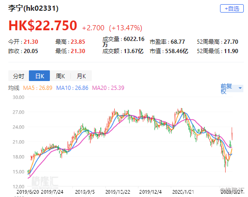Click 市值 value 558.46亿
The width and height of the screenshot is (248, 197).
pyautogui.click(x=177, y=51)
